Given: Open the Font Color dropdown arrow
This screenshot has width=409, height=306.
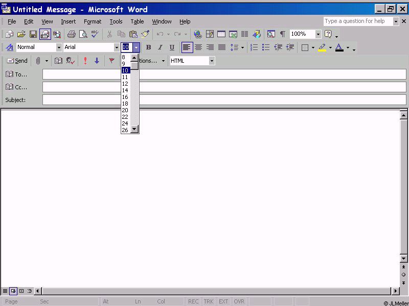Looking at the screenshot, I should (348, 47).
